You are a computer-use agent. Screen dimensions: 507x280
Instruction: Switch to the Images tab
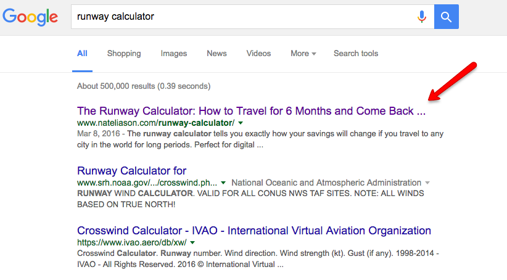click(x=174, y=54)
